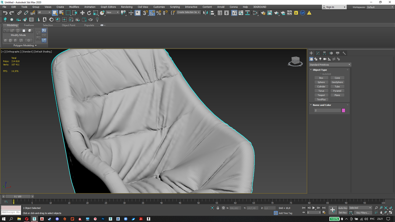Switch to the Freeform ribbon tab
This screenshot has height=222, width=395.
point(29,25)
